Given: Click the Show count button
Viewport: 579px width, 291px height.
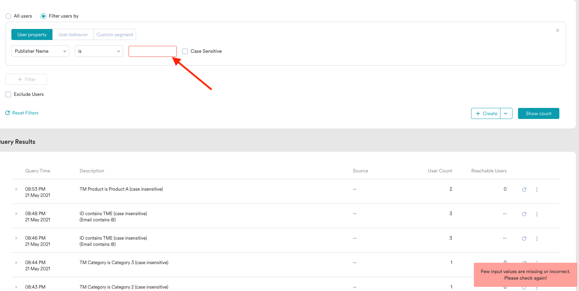Looking at the screenshot, I should (x=538, y=113).
